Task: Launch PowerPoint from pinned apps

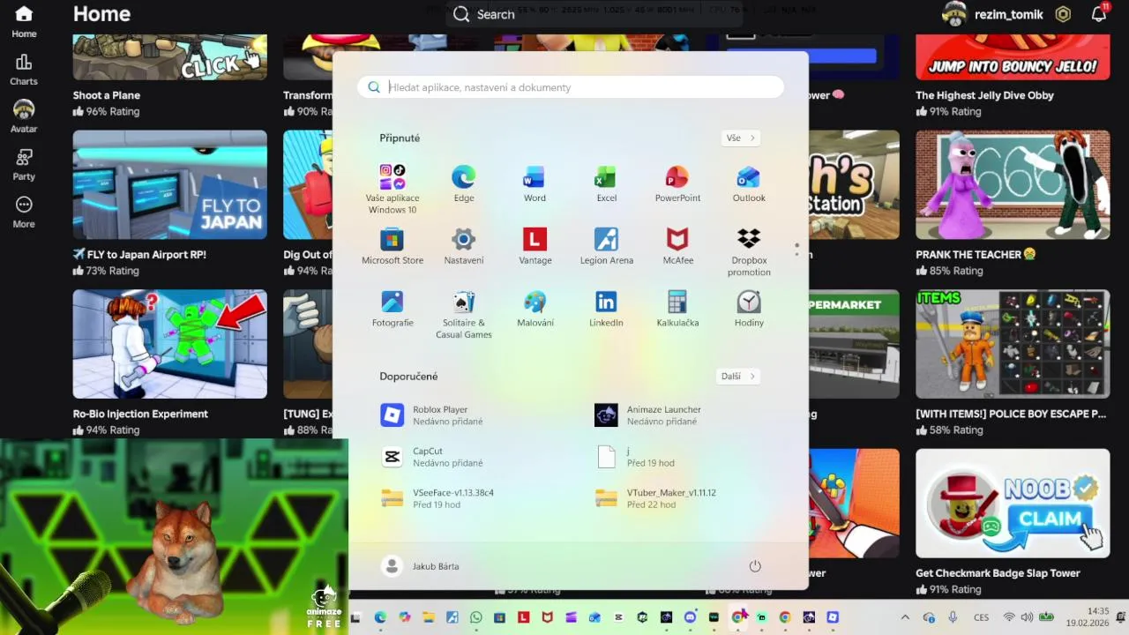Action: click(677, 184)
